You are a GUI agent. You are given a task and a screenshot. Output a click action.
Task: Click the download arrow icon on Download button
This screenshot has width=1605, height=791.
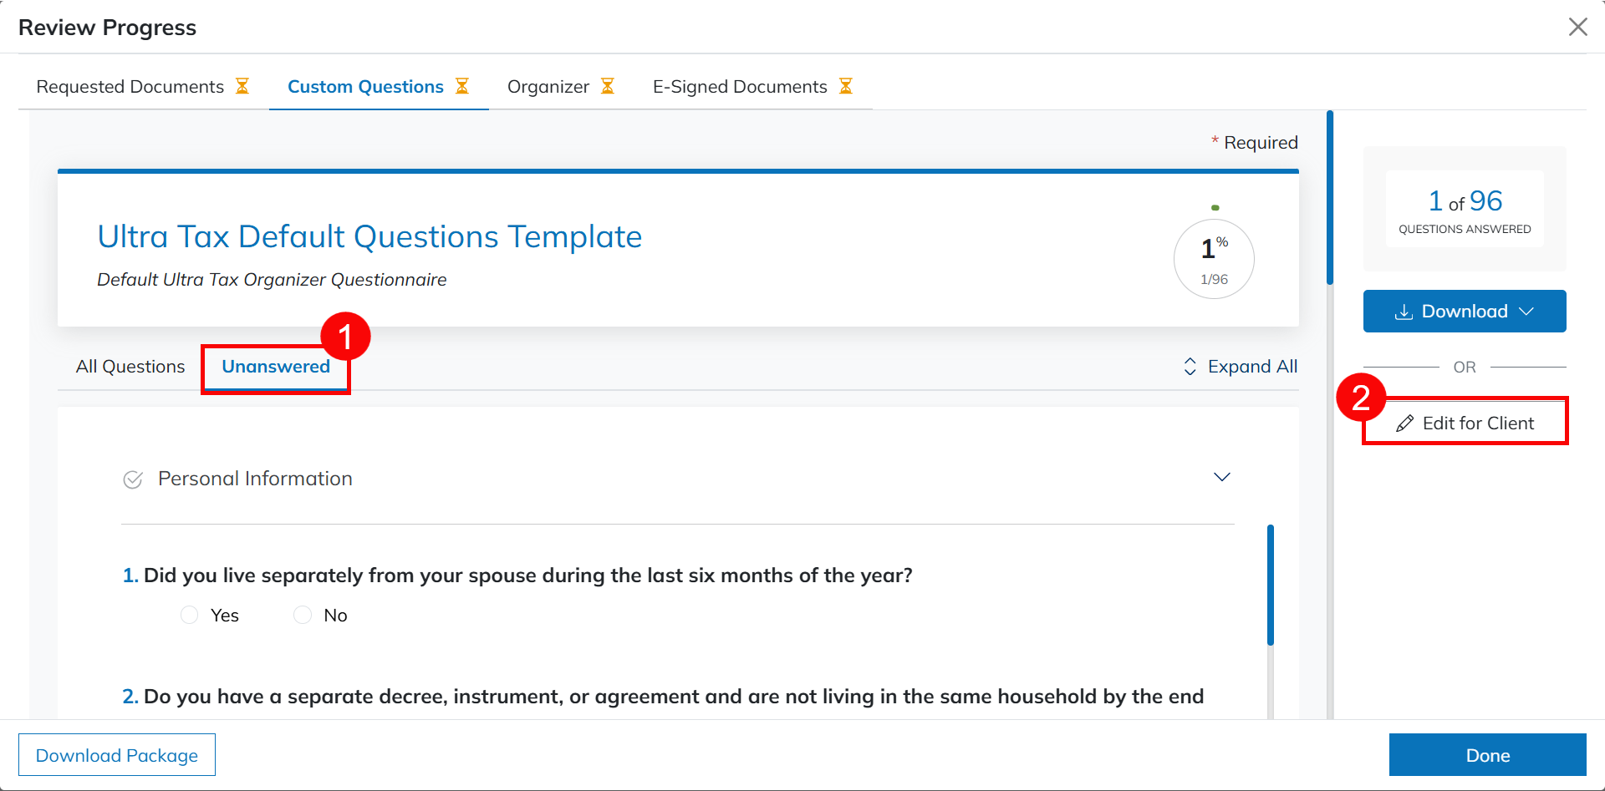(x=1404, y=312)
